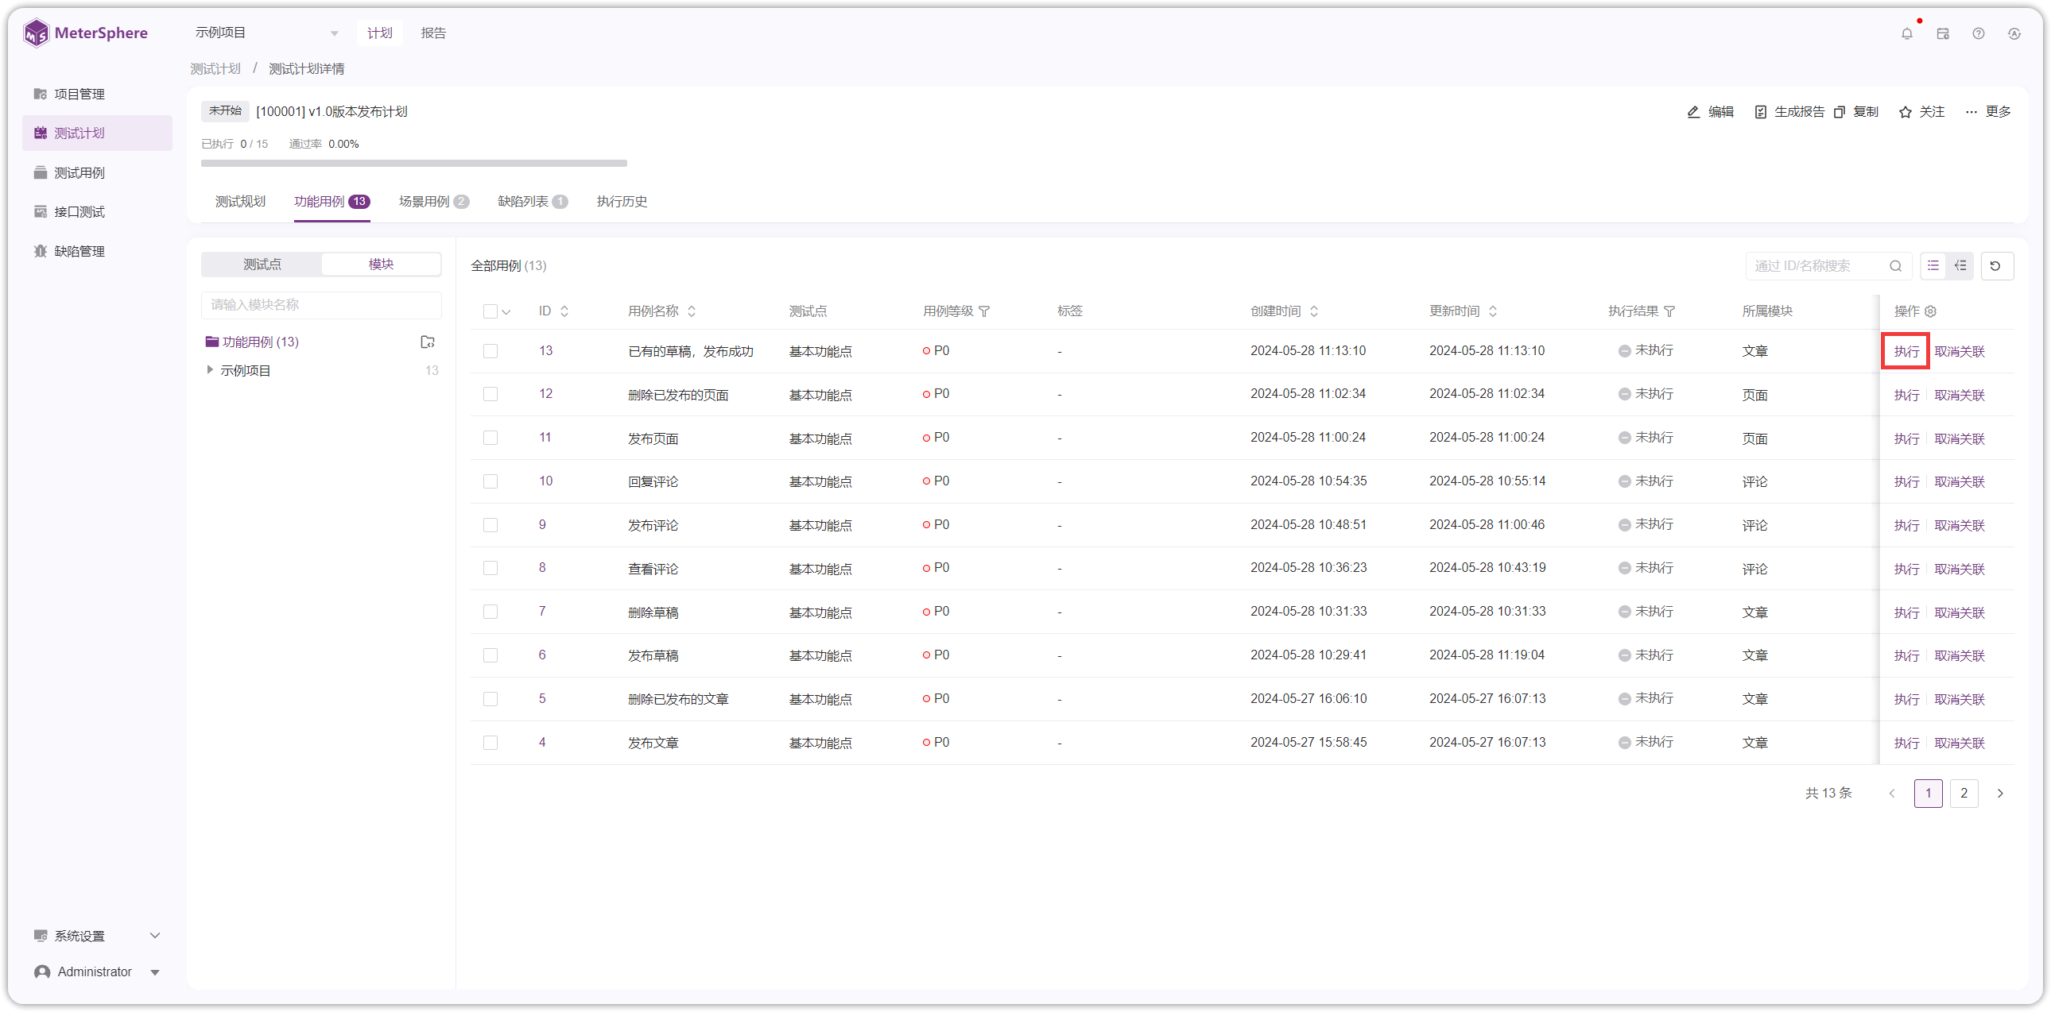This screenshot has height=1012, width=2051.
Task: Expand the 系统设置 sidebar menu
Action: click(97, 936)
